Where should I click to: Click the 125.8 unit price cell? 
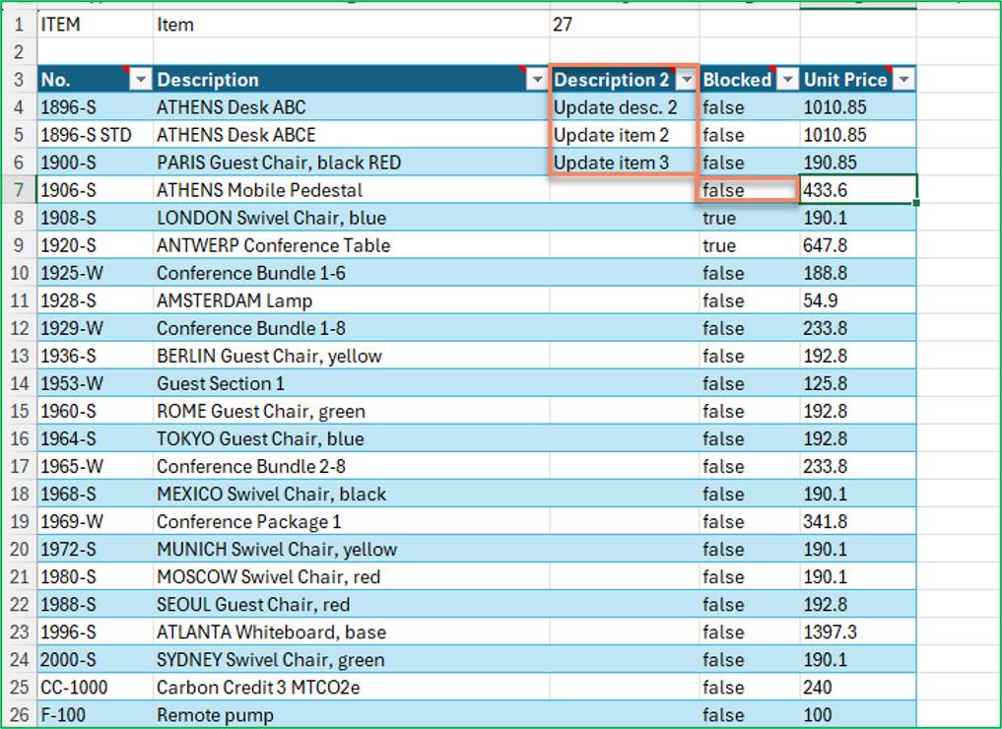click(x=858, y=383)
